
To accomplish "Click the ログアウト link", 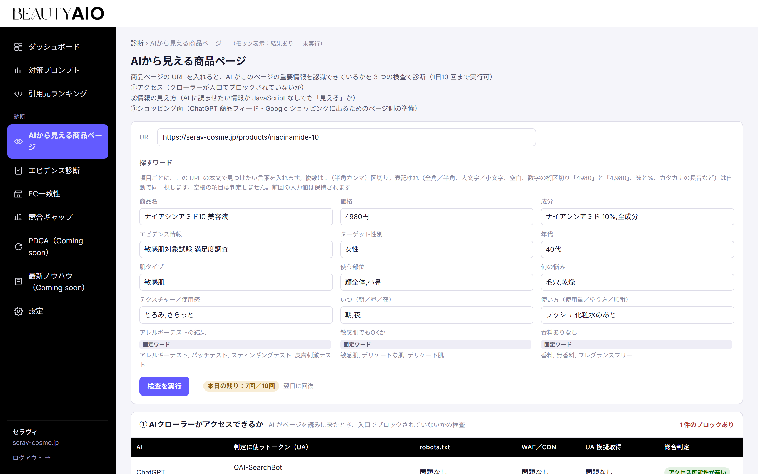I will [32, 458].
